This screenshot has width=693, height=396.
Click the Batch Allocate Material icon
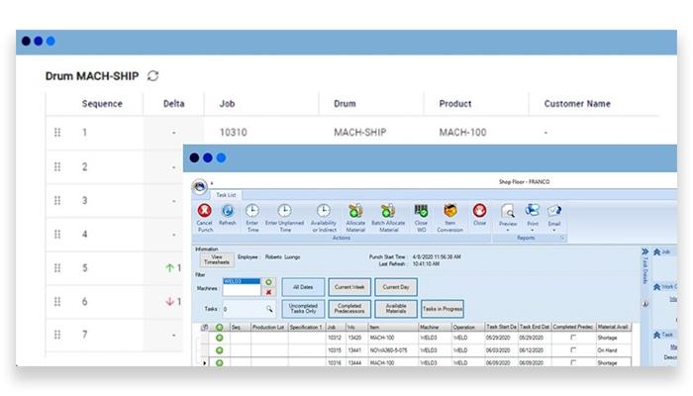click(388, 211)
